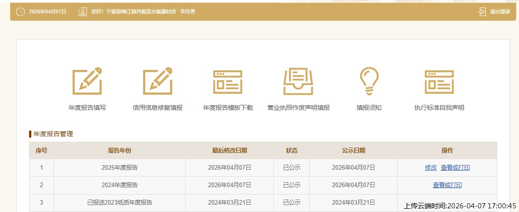This screenshot has width=519, height=212.
Task: Select the 信用信息修复填报 text label
Action: (158, 108)
